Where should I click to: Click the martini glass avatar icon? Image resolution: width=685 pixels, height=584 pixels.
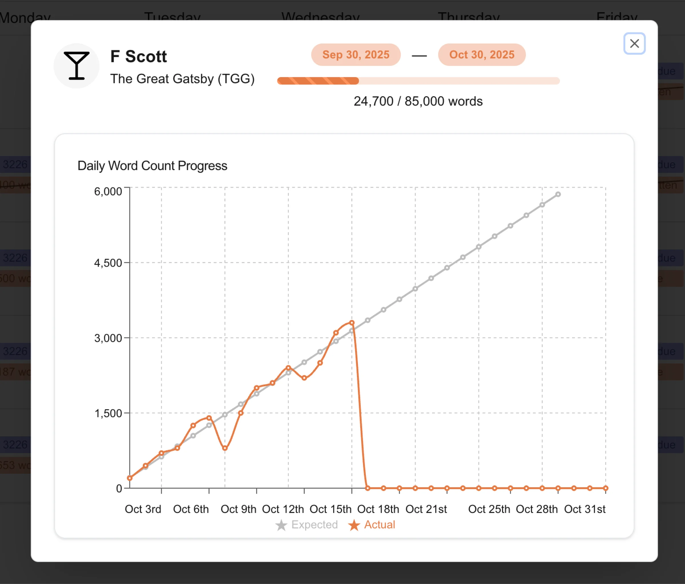pos(76,66)
